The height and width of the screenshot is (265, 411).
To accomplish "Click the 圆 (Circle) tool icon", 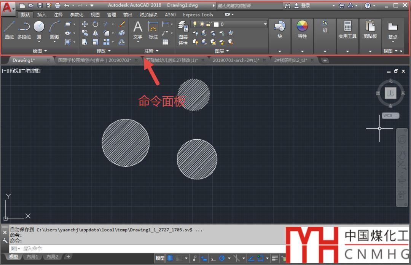I will click(x=39, y=29).
